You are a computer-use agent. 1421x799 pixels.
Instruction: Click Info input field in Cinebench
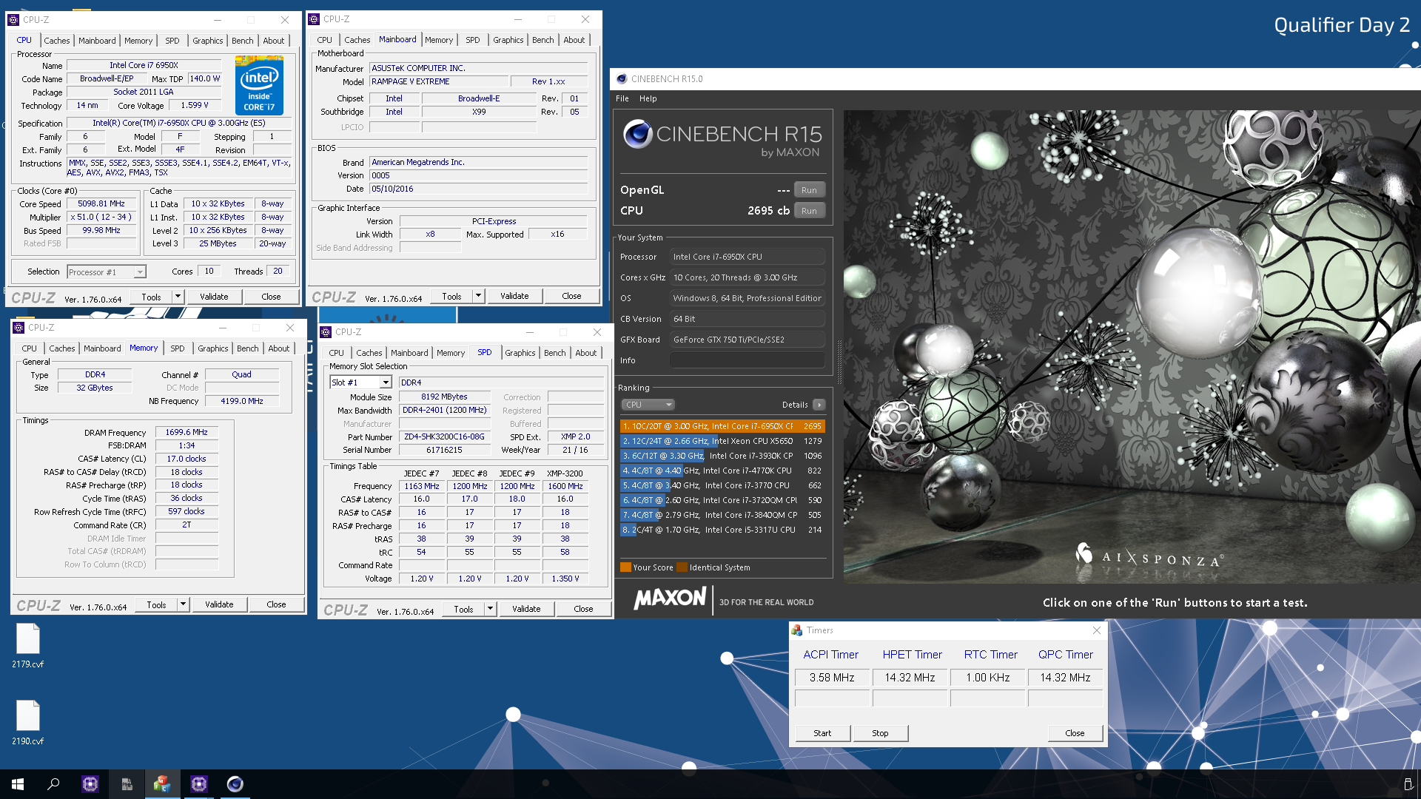point(747,360)
